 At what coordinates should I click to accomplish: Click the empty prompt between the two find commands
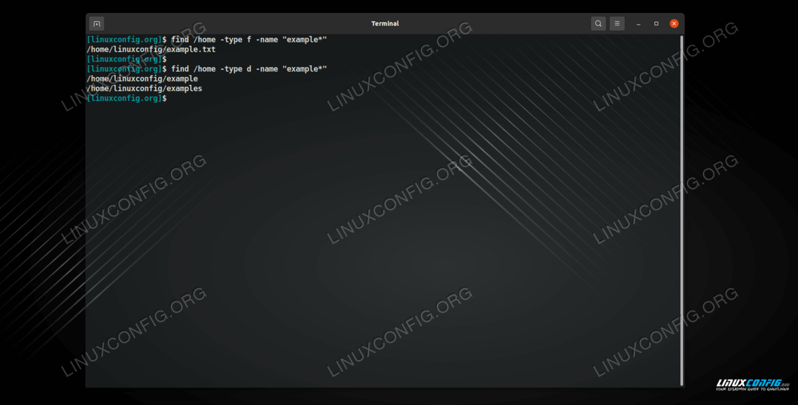[126, 59]
